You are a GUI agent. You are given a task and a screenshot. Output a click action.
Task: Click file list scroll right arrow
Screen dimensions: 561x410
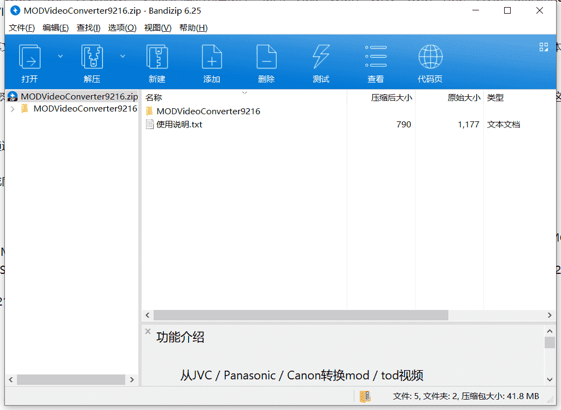[x=550, y=315]
